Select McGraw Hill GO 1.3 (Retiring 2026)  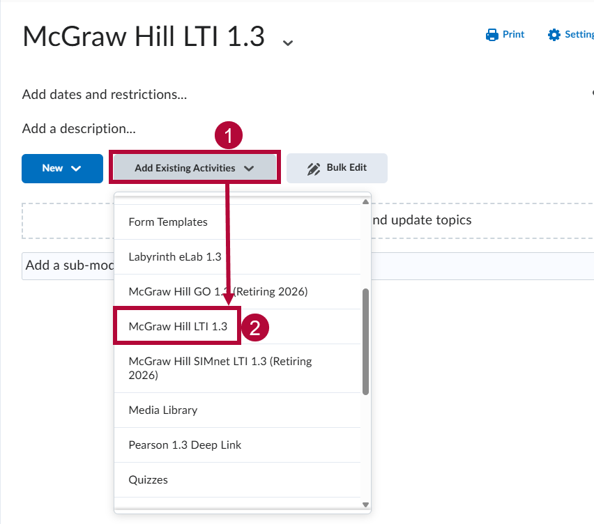point(237,291)
